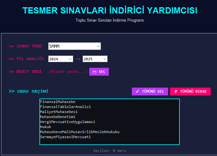Click the SEÇ folder button

pos(99,72)
